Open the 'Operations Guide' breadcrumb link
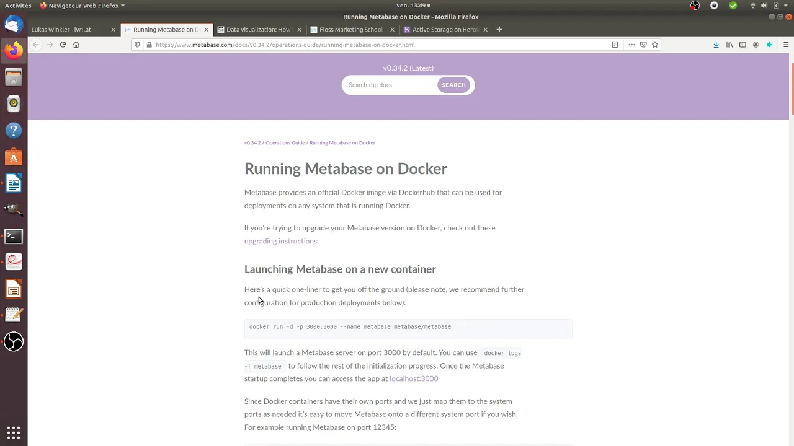This screenshot has width=794, height=446. click(285, 143)
